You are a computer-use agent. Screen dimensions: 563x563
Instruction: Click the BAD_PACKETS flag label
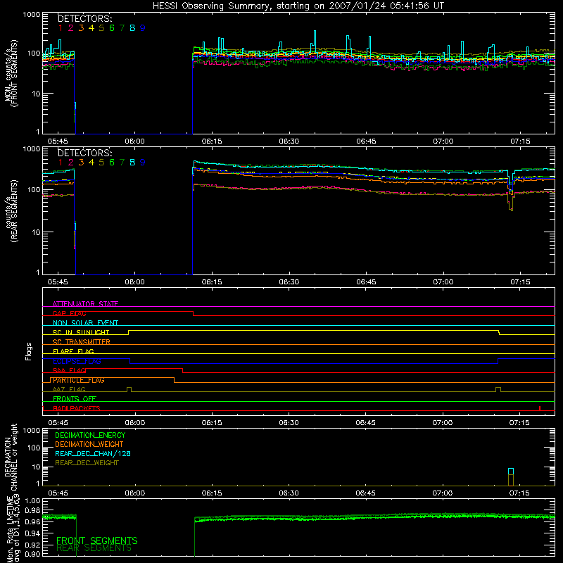(x=77, y=408)
